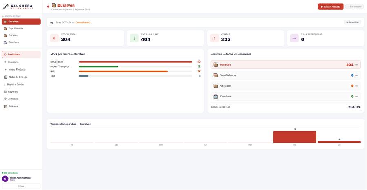
Task: Click the Toyo gray stock bar
Action: coord(84,76)
